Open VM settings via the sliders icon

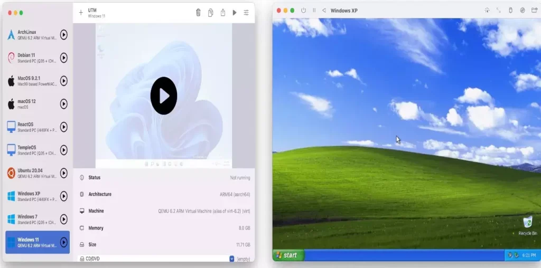[x=246, y=13]
